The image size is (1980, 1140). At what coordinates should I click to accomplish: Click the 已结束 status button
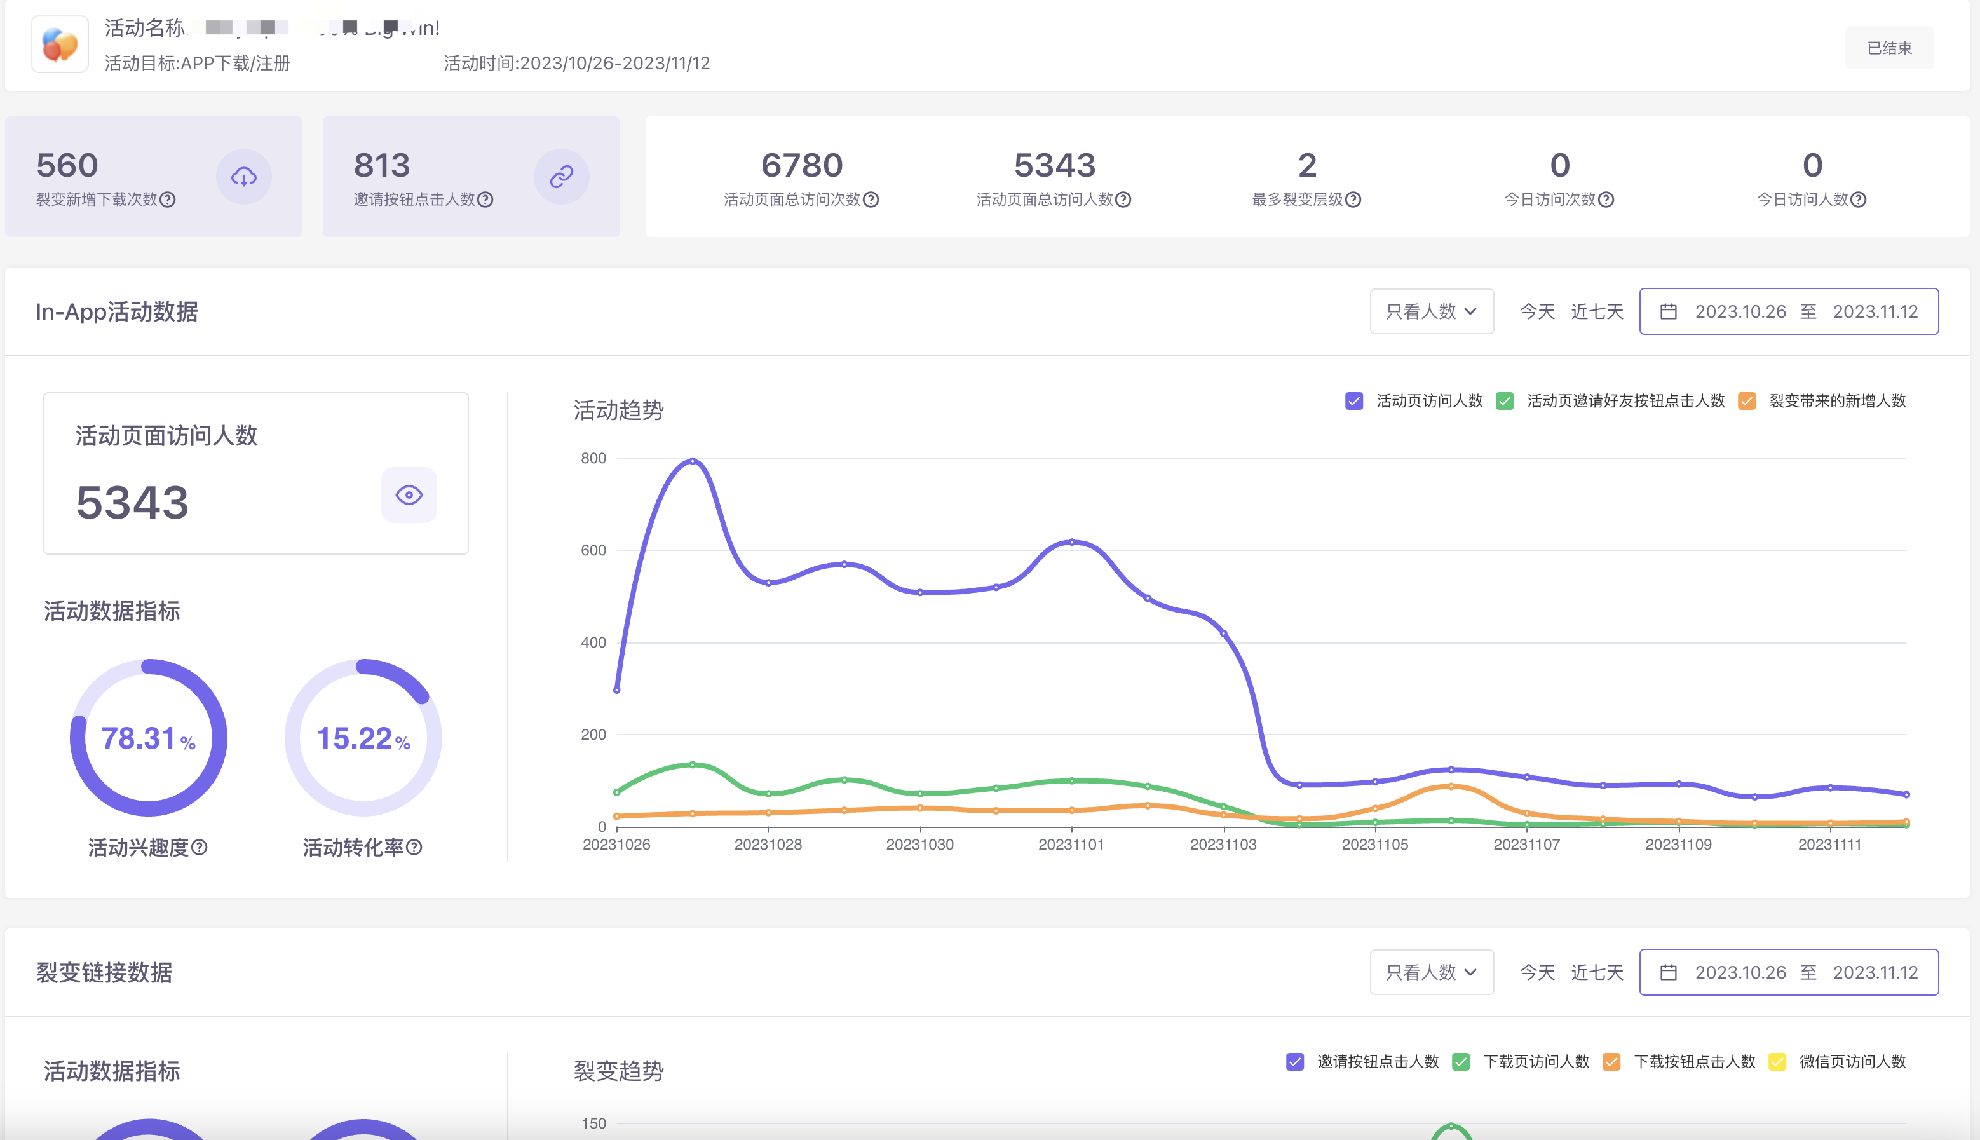pyautogui.click(x=1888, y=47)
